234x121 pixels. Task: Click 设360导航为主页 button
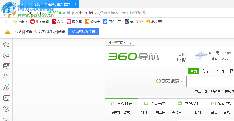pos(121,42)
